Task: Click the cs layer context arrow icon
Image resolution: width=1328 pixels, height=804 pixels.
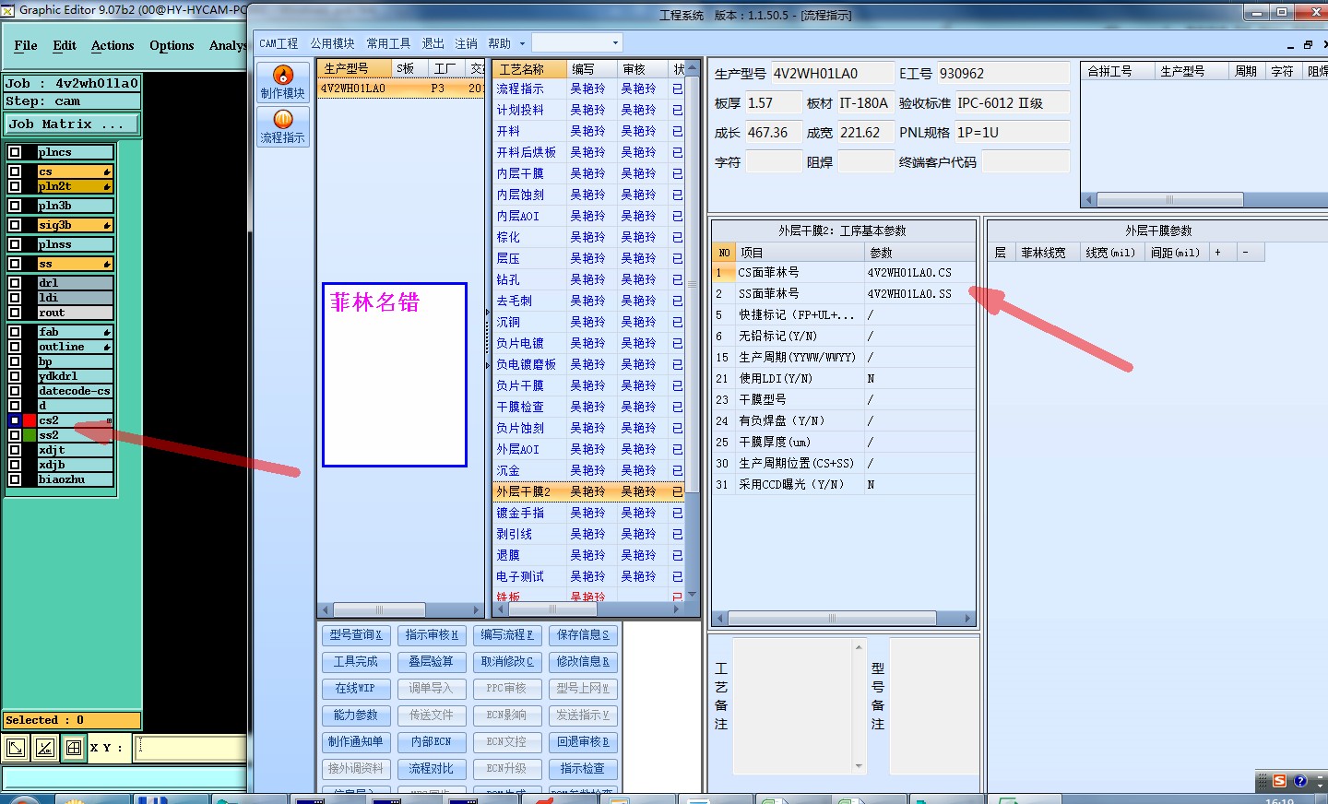Action: click(x=107, y=172)
